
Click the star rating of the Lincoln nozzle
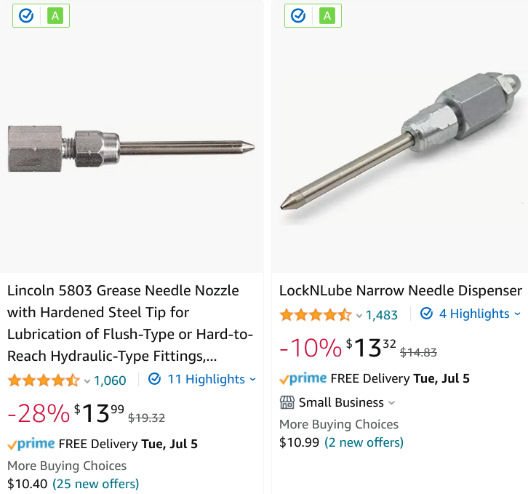[43, 380]
